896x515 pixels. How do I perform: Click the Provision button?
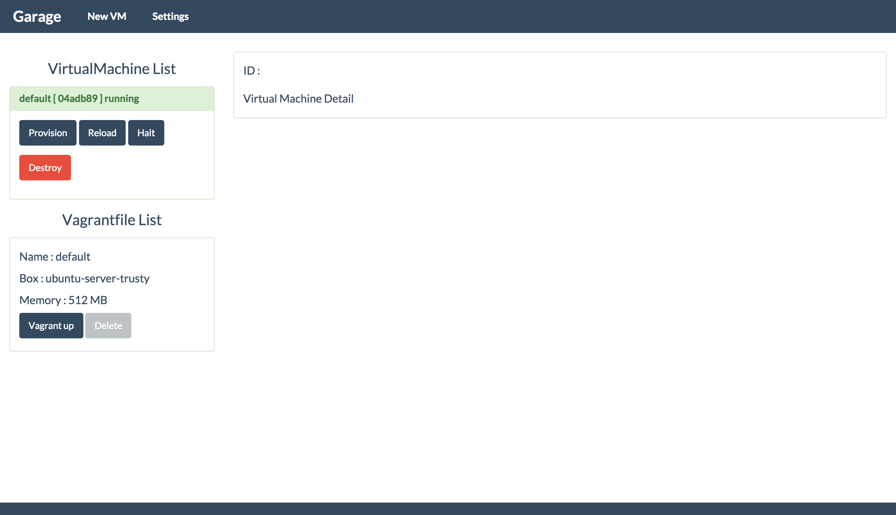click(x=48, y=133)
